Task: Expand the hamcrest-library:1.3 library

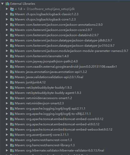Action: coord(7,145)
